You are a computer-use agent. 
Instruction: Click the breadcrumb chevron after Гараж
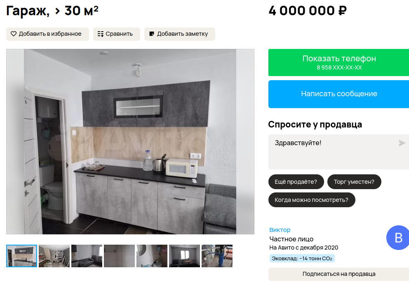[57, 11]
